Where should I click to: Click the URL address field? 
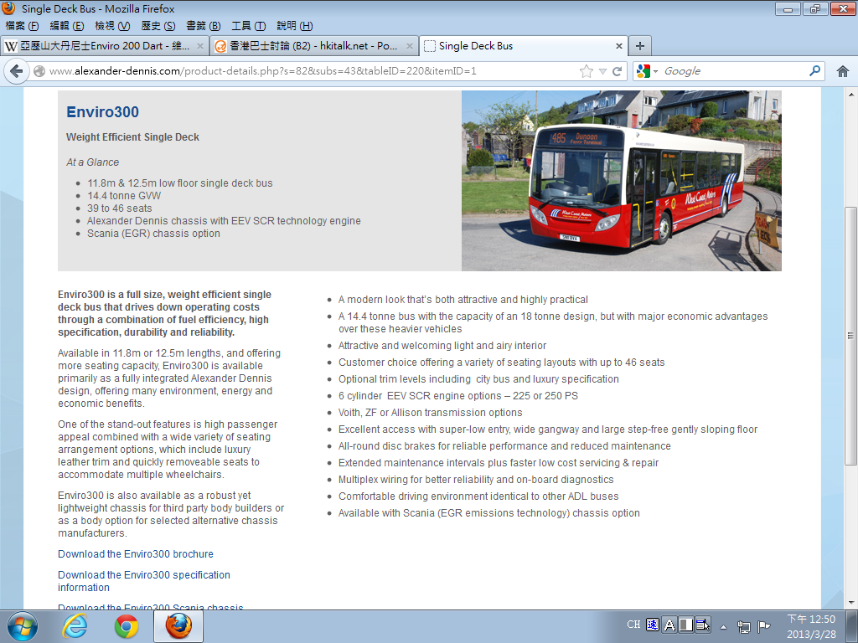click(312, 71)
